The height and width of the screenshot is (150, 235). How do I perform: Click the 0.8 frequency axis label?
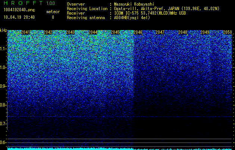click(x=3, y=105)
